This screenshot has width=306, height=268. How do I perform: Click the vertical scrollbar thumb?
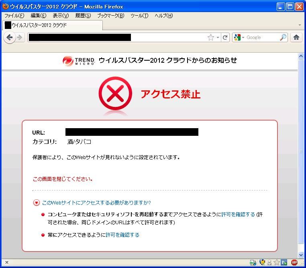(x=301, y=151)
